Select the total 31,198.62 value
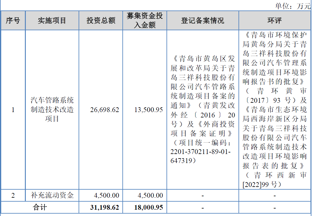This screenshot has width=312, height=216. tap(104, 207)
